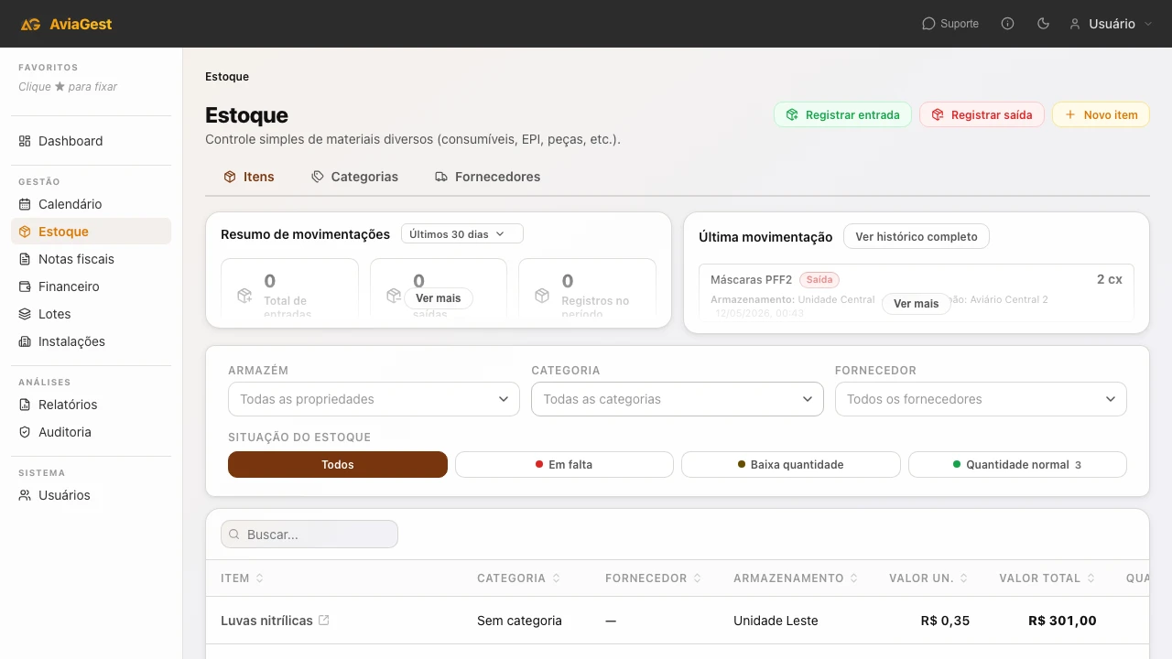Click the Buscar search field

309,535
